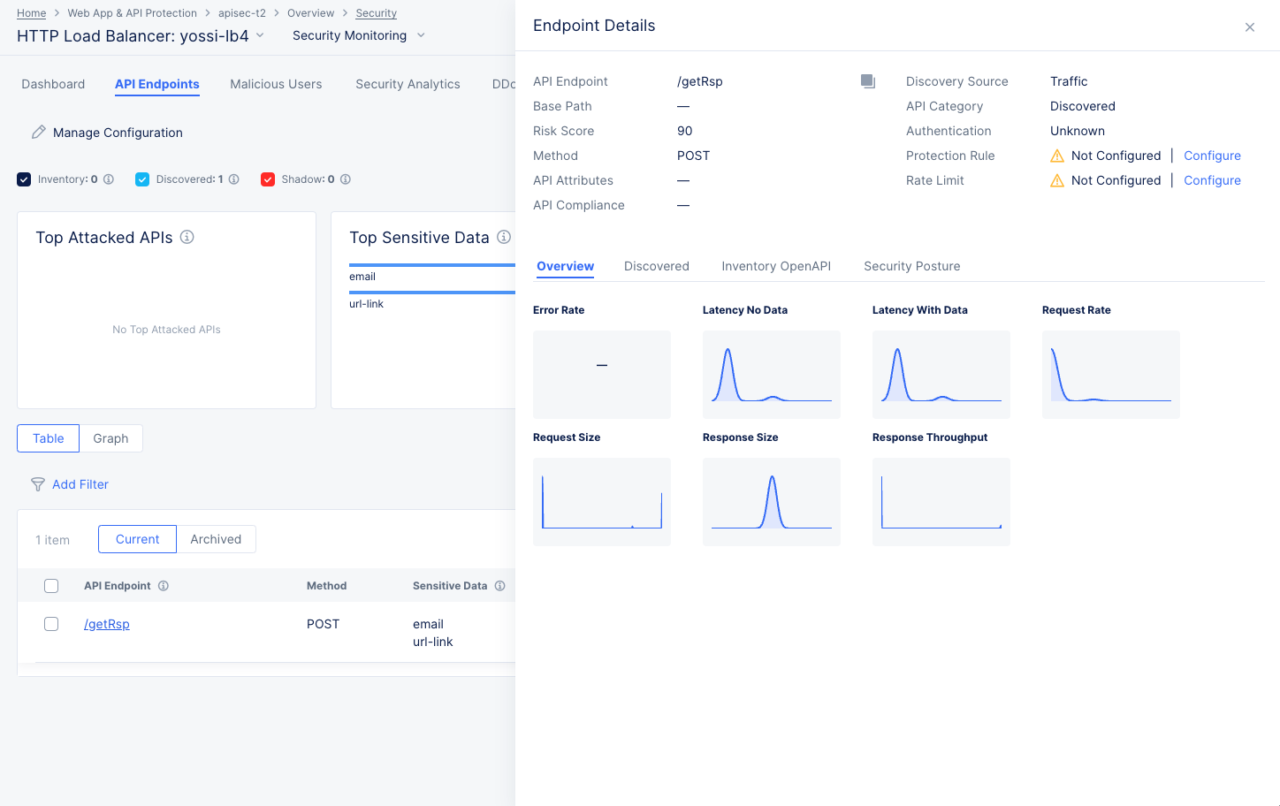Click the info icon next to Sensitive Data header
This screenshot has width=1280, height=806.
click(500, 585)
